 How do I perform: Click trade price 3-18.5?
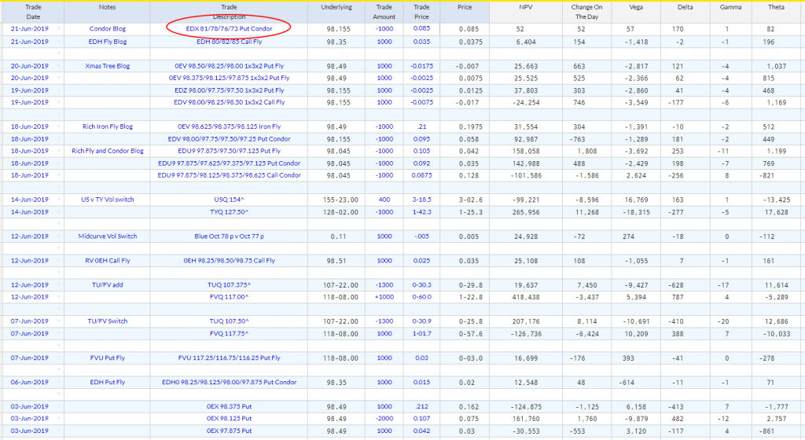tap(422, 200)
